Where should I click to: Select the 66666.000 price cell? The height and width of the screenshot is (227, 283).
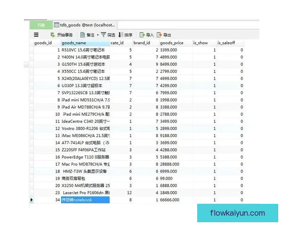(x=176, y=200)
